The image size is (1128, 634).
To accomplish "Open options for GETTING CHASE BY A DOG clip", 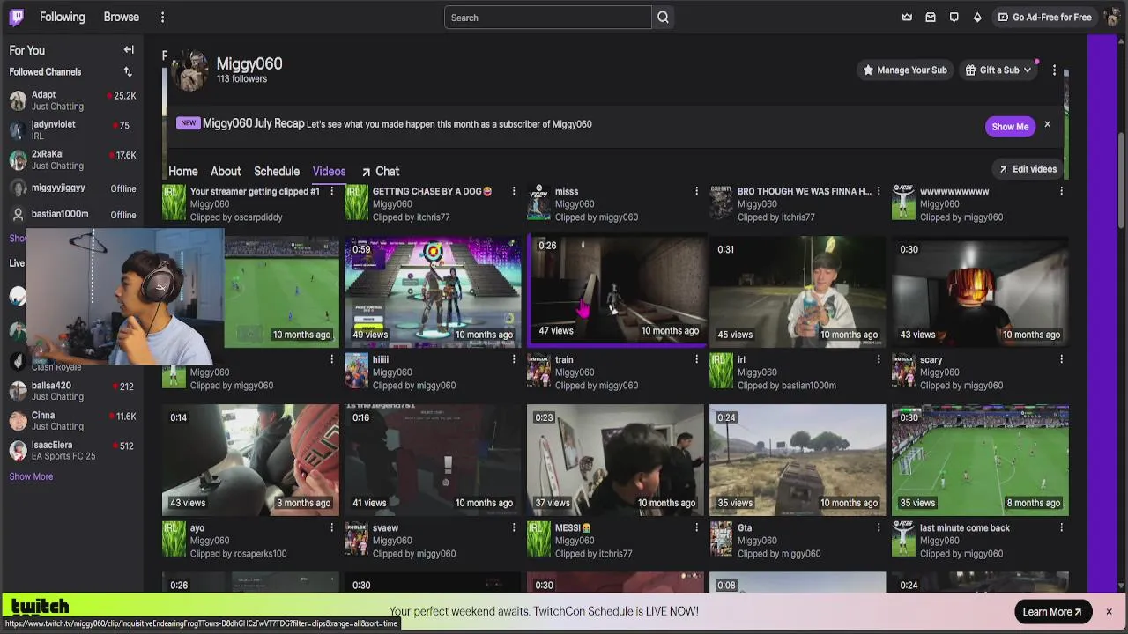I will pos(514,191).
